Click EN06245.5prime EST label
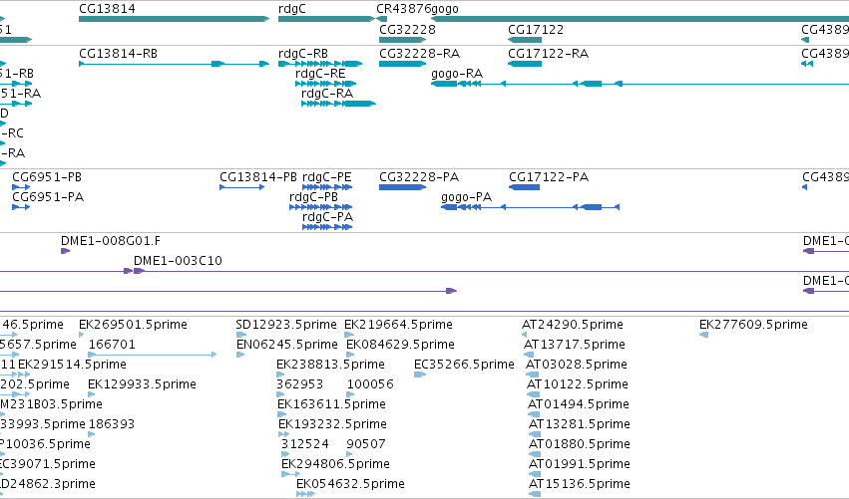This screenshot has height=499, width=849. click(x=287, y=345)
